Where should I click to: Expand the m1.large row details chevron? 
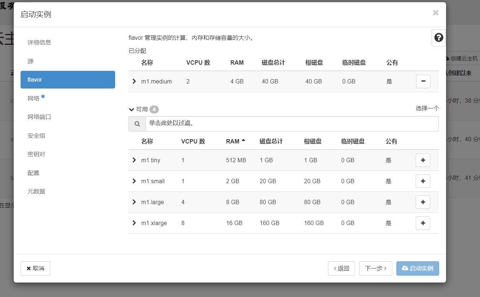pos(134,202)
